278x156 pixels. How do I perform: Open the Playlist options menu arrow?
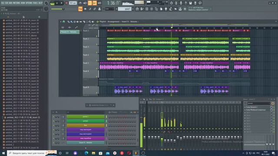[x=61, y=22]
